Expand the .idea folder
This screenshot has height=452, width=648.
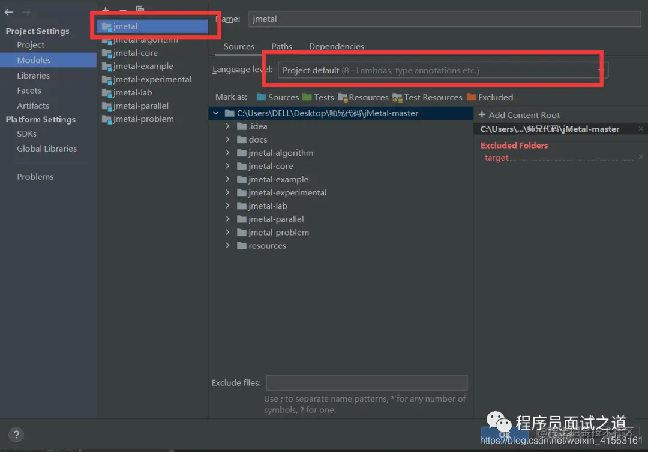click(227, 126)
